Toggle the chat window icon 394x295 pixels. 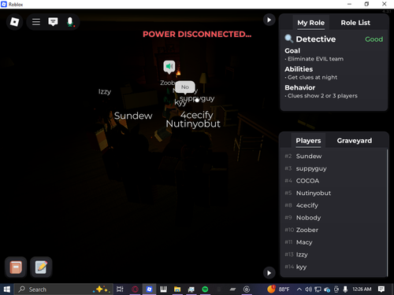click(x=53, y=22)
